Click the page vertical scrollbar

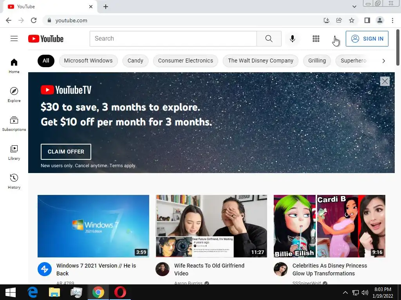click(x=398, y=47)
